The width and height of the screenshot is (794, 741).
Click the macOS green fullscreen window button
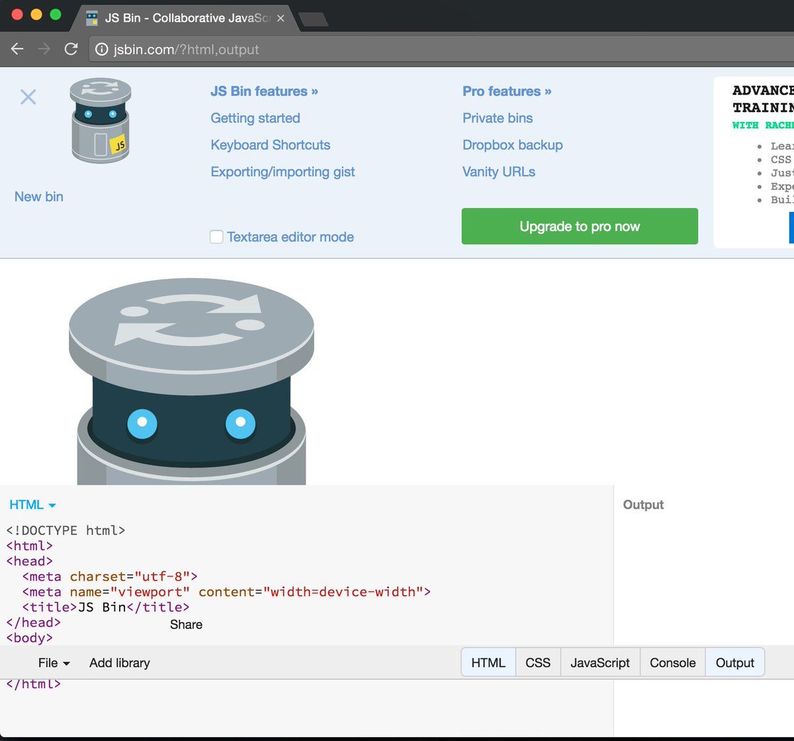coord(56,15)
